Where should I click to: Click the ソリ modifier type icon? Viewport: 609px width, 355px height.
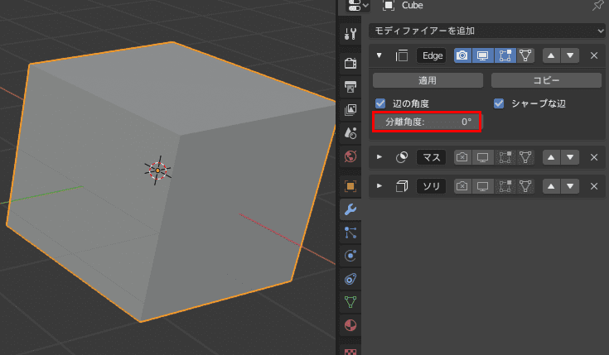[402, 186]
